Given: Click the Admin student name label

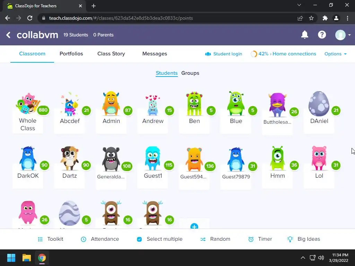Looking at the screenshot, I should (111, 121).
